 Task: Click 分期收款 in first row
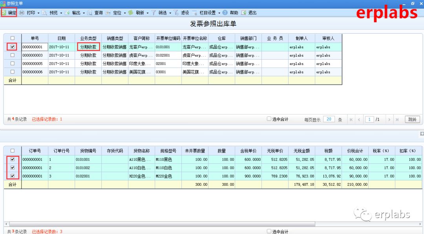click(88, 47)
